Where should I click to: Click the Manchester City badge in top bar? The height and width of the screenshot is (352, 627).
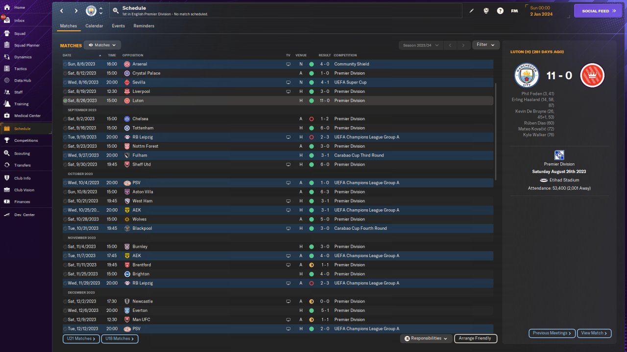click(91, 11)
